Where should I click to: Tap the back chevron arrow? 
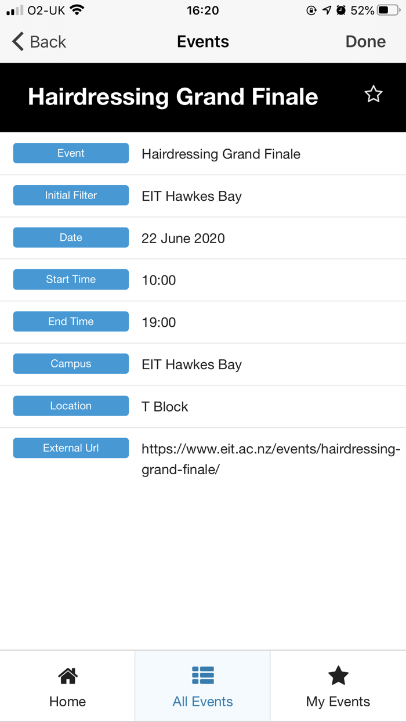tap(18, 42)
